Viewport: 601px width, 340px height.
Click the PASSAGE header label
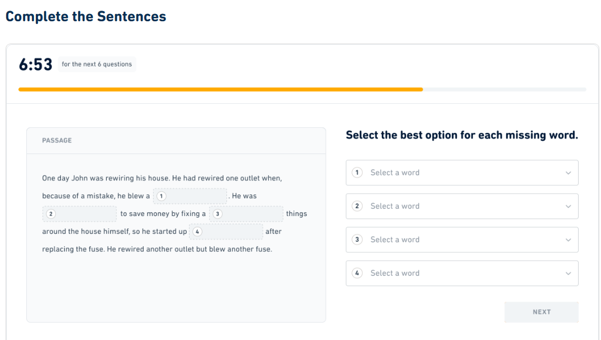pyautogui.click(x=56, y=141)
